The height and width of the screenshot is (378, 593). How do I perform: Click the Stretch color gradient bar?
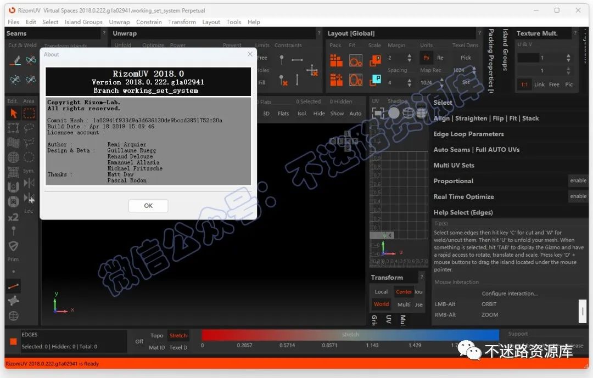point(350,335)
